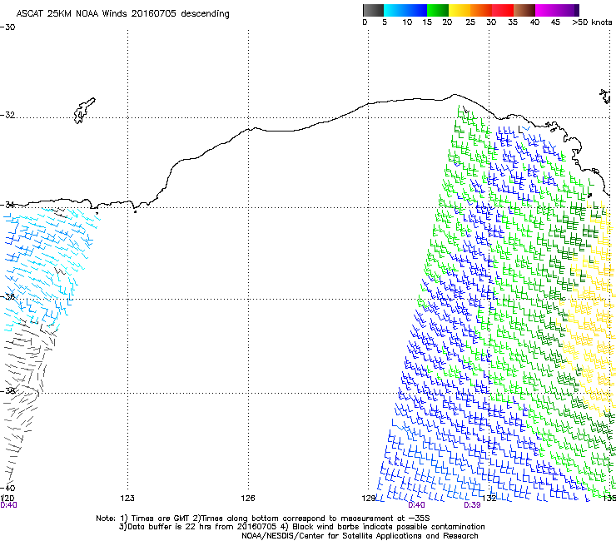Choose the magenta 40-45 knots legend swatch
The image size is (616, 541).
click(546, 10)
